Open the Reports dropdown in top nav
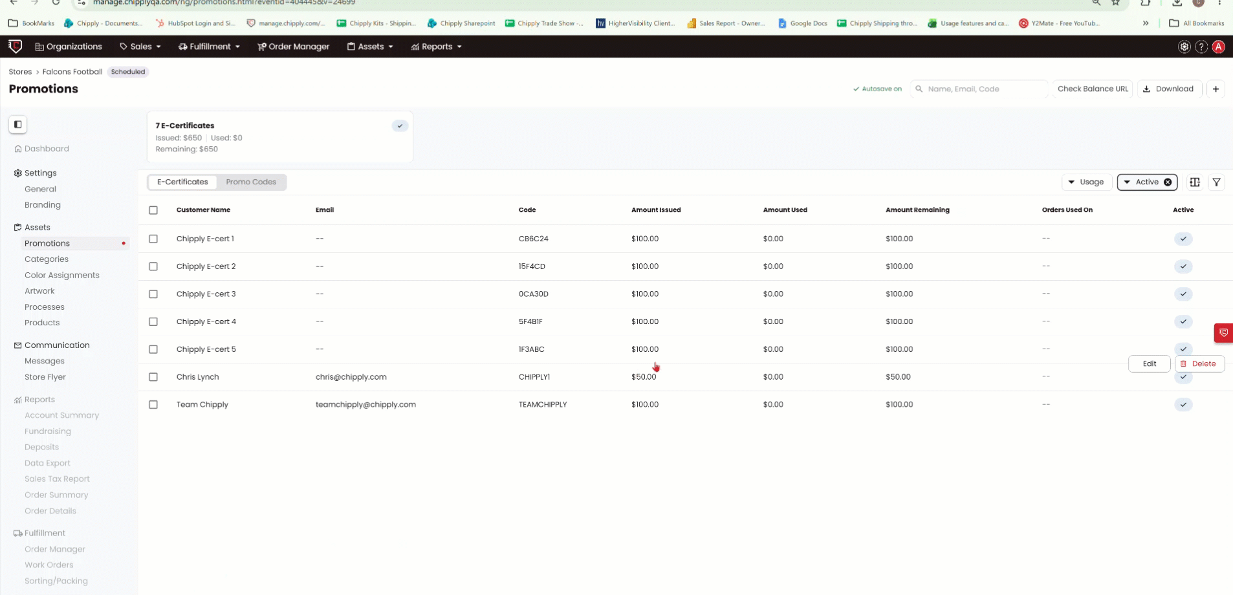The height and width of the screenshot is (595, 1233). coord(437,47)
